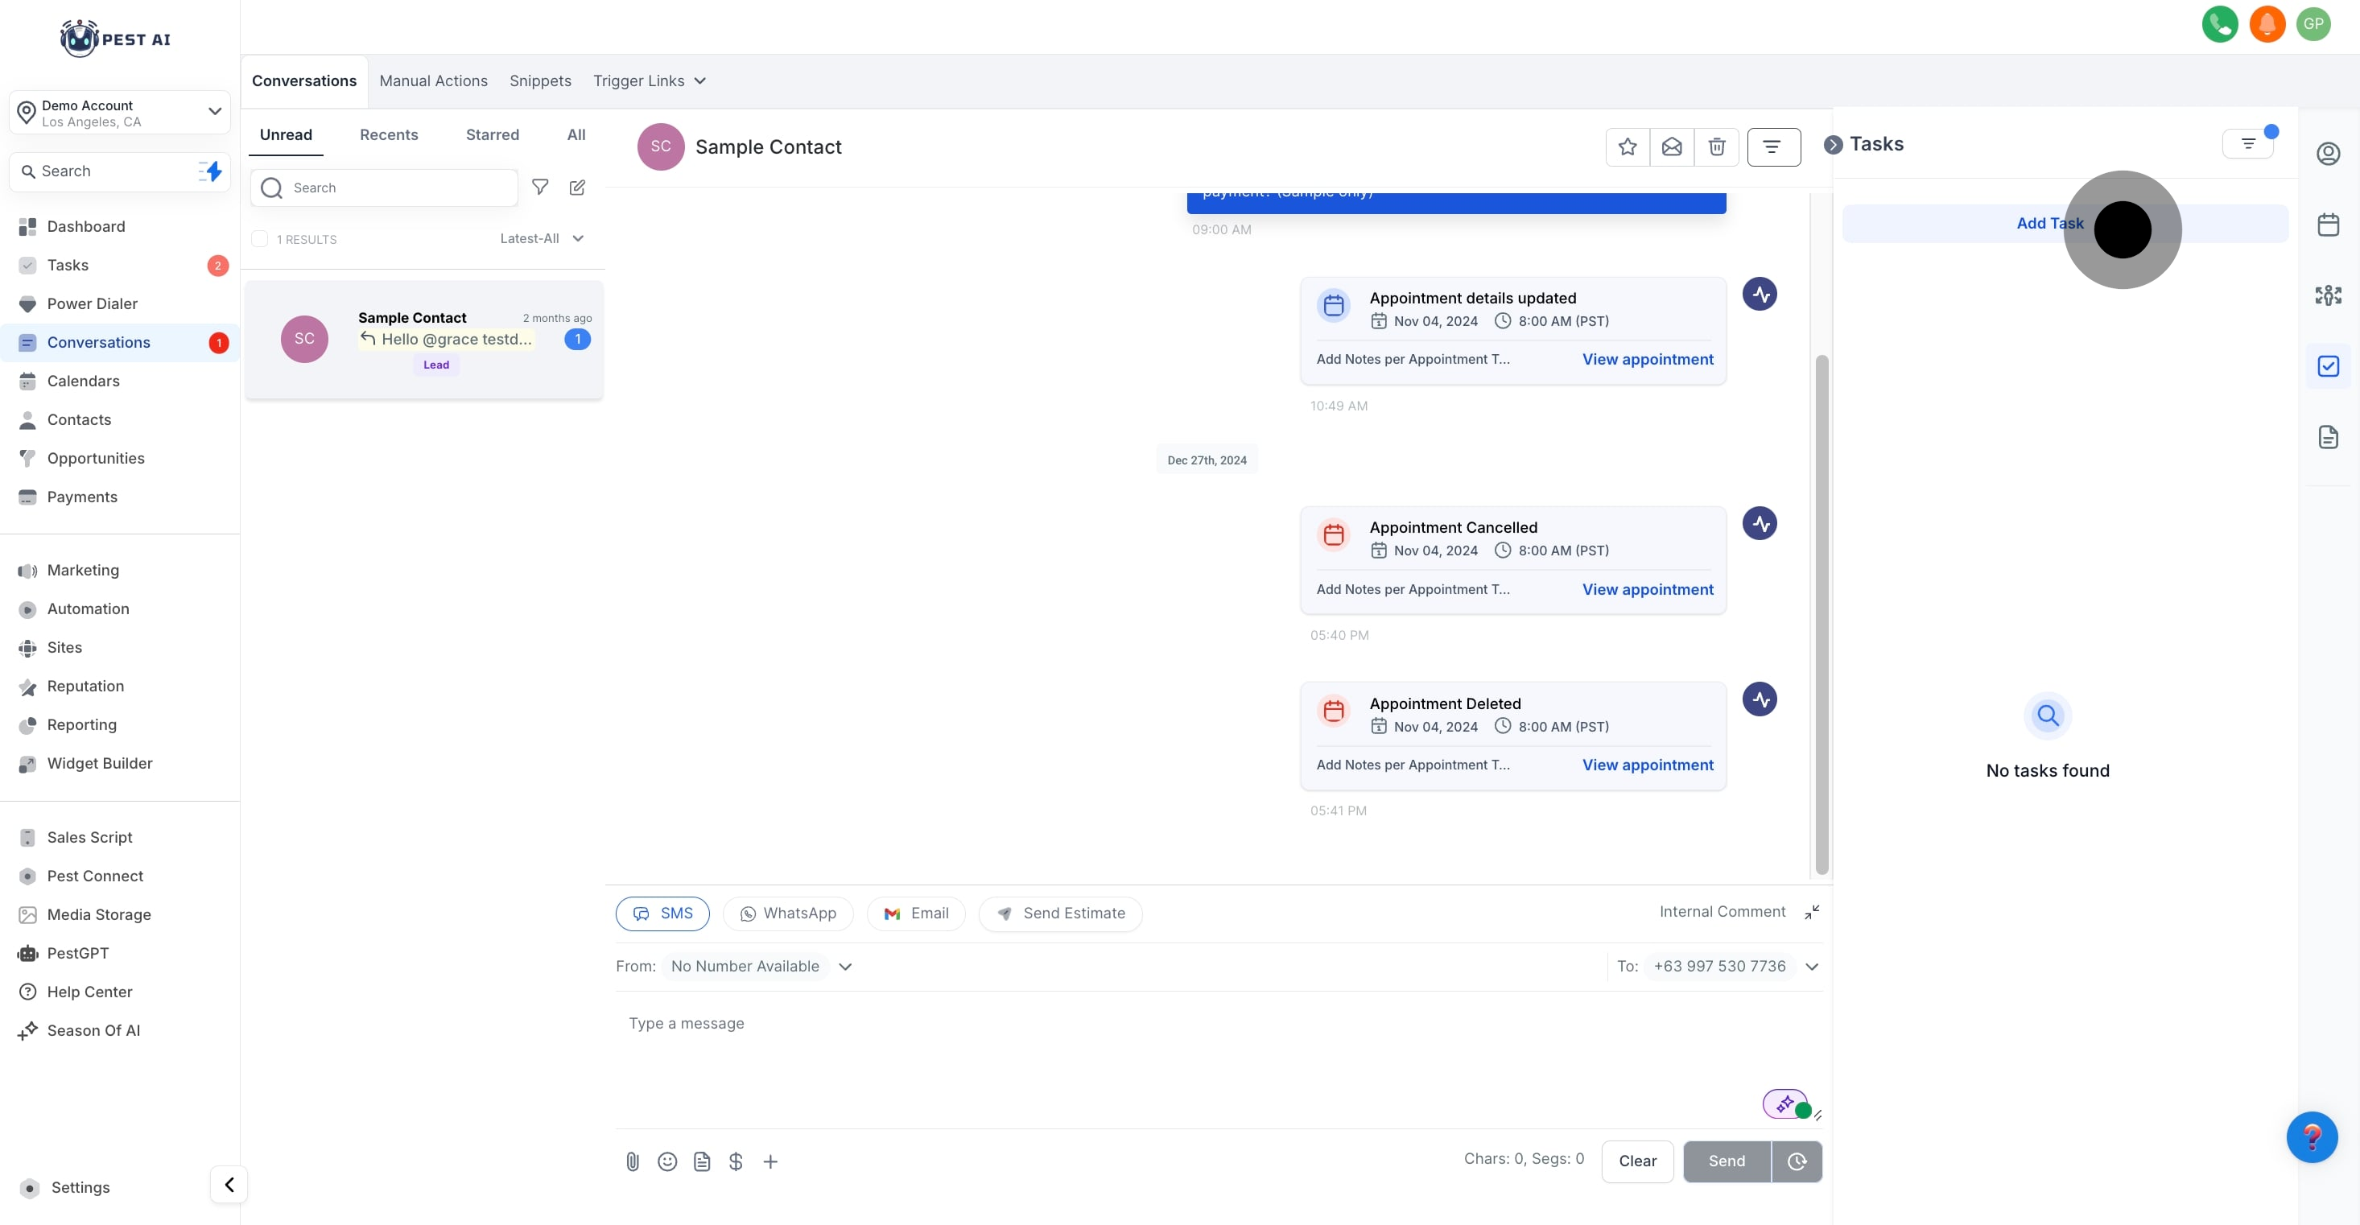Star the Sample Contact conversation
This screenshot has height=1225, width=2360.
pos(1627,146)
